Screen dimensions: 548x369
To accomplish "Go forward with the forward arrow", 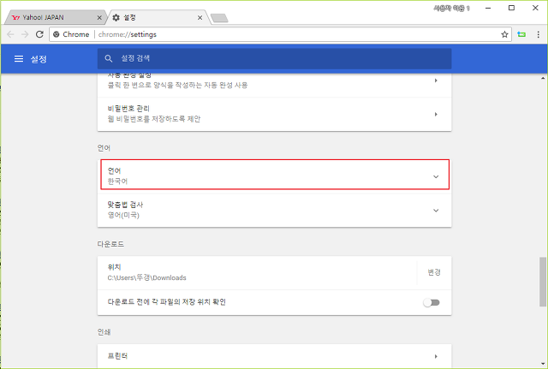I will (25, 34).
